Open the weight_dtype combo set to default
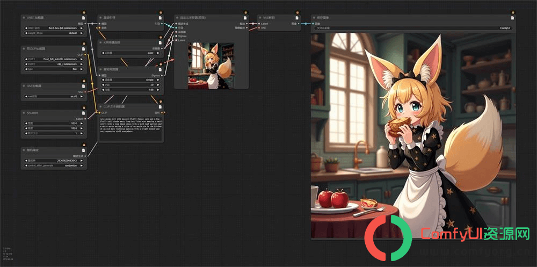The image size is (537, 267). 54,33
